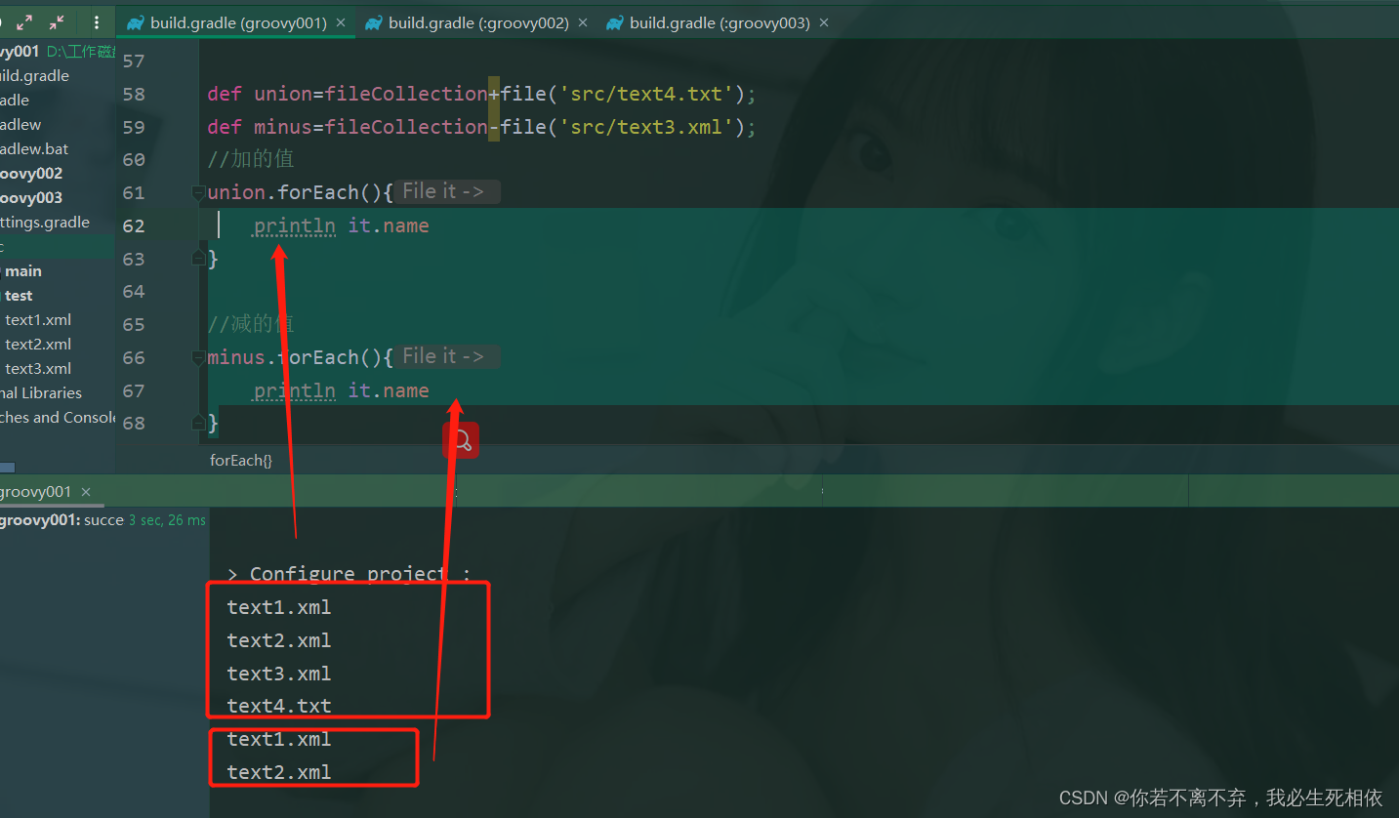Image resolution: width=1399 pixels, height=818 pixels.
Task: Click the Expand All icon in project panel
Action: point(24,22)
